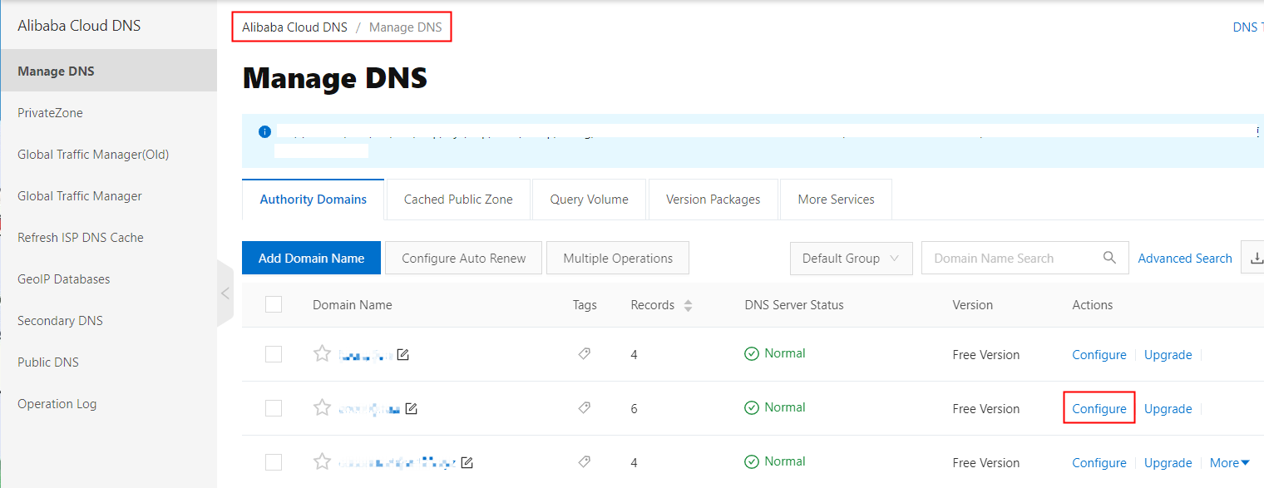Open tag icon in the 6-records row
Image resolution: width=1264 pixels, height=488 pixels.
(x=584, y=408)
